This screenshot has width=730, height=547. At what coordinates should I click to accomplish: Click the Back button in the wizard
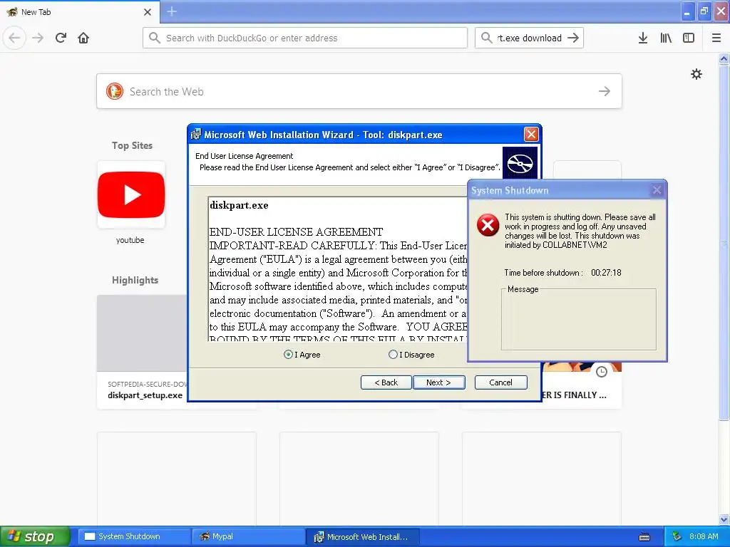[386, 382]
